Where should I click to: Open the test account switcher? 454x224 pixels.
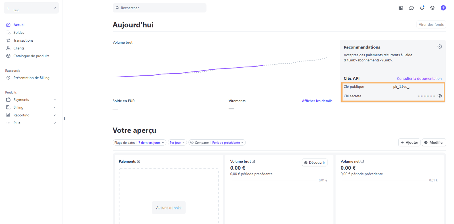click(31, 8)
